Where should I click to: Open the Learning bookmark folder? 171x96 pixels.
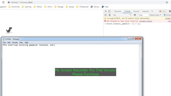[x=27, y=7]
